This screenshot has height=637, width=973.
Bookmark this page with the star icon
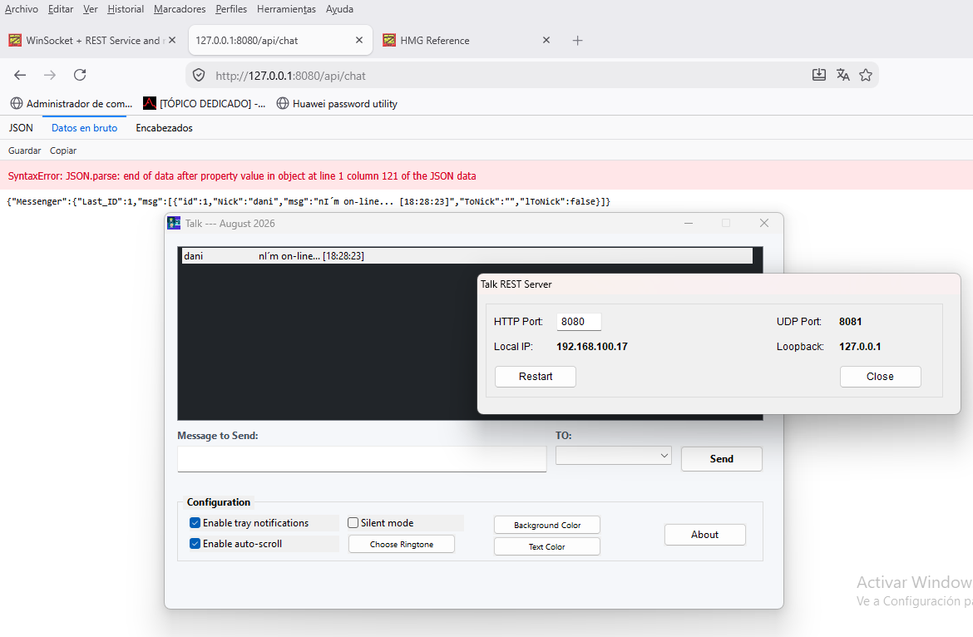tap(866, 75)
